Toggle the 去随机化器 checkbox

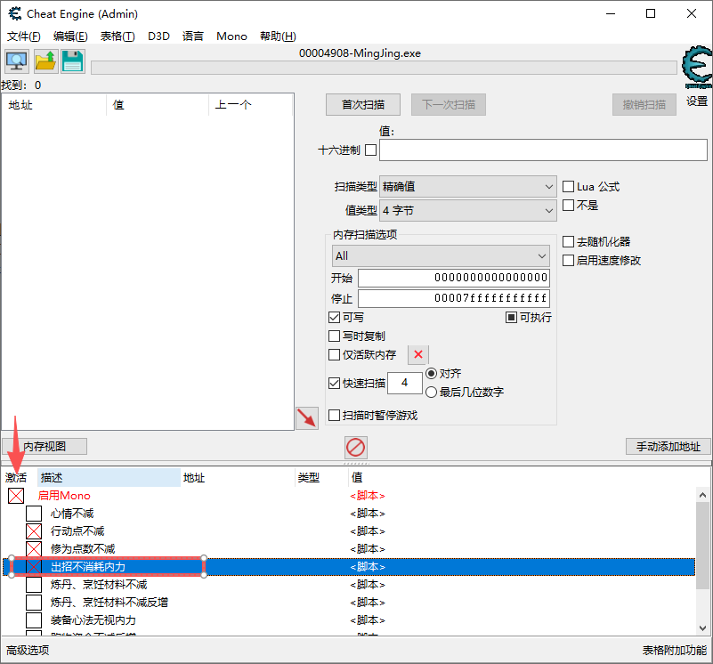click(x=568, y=241)
